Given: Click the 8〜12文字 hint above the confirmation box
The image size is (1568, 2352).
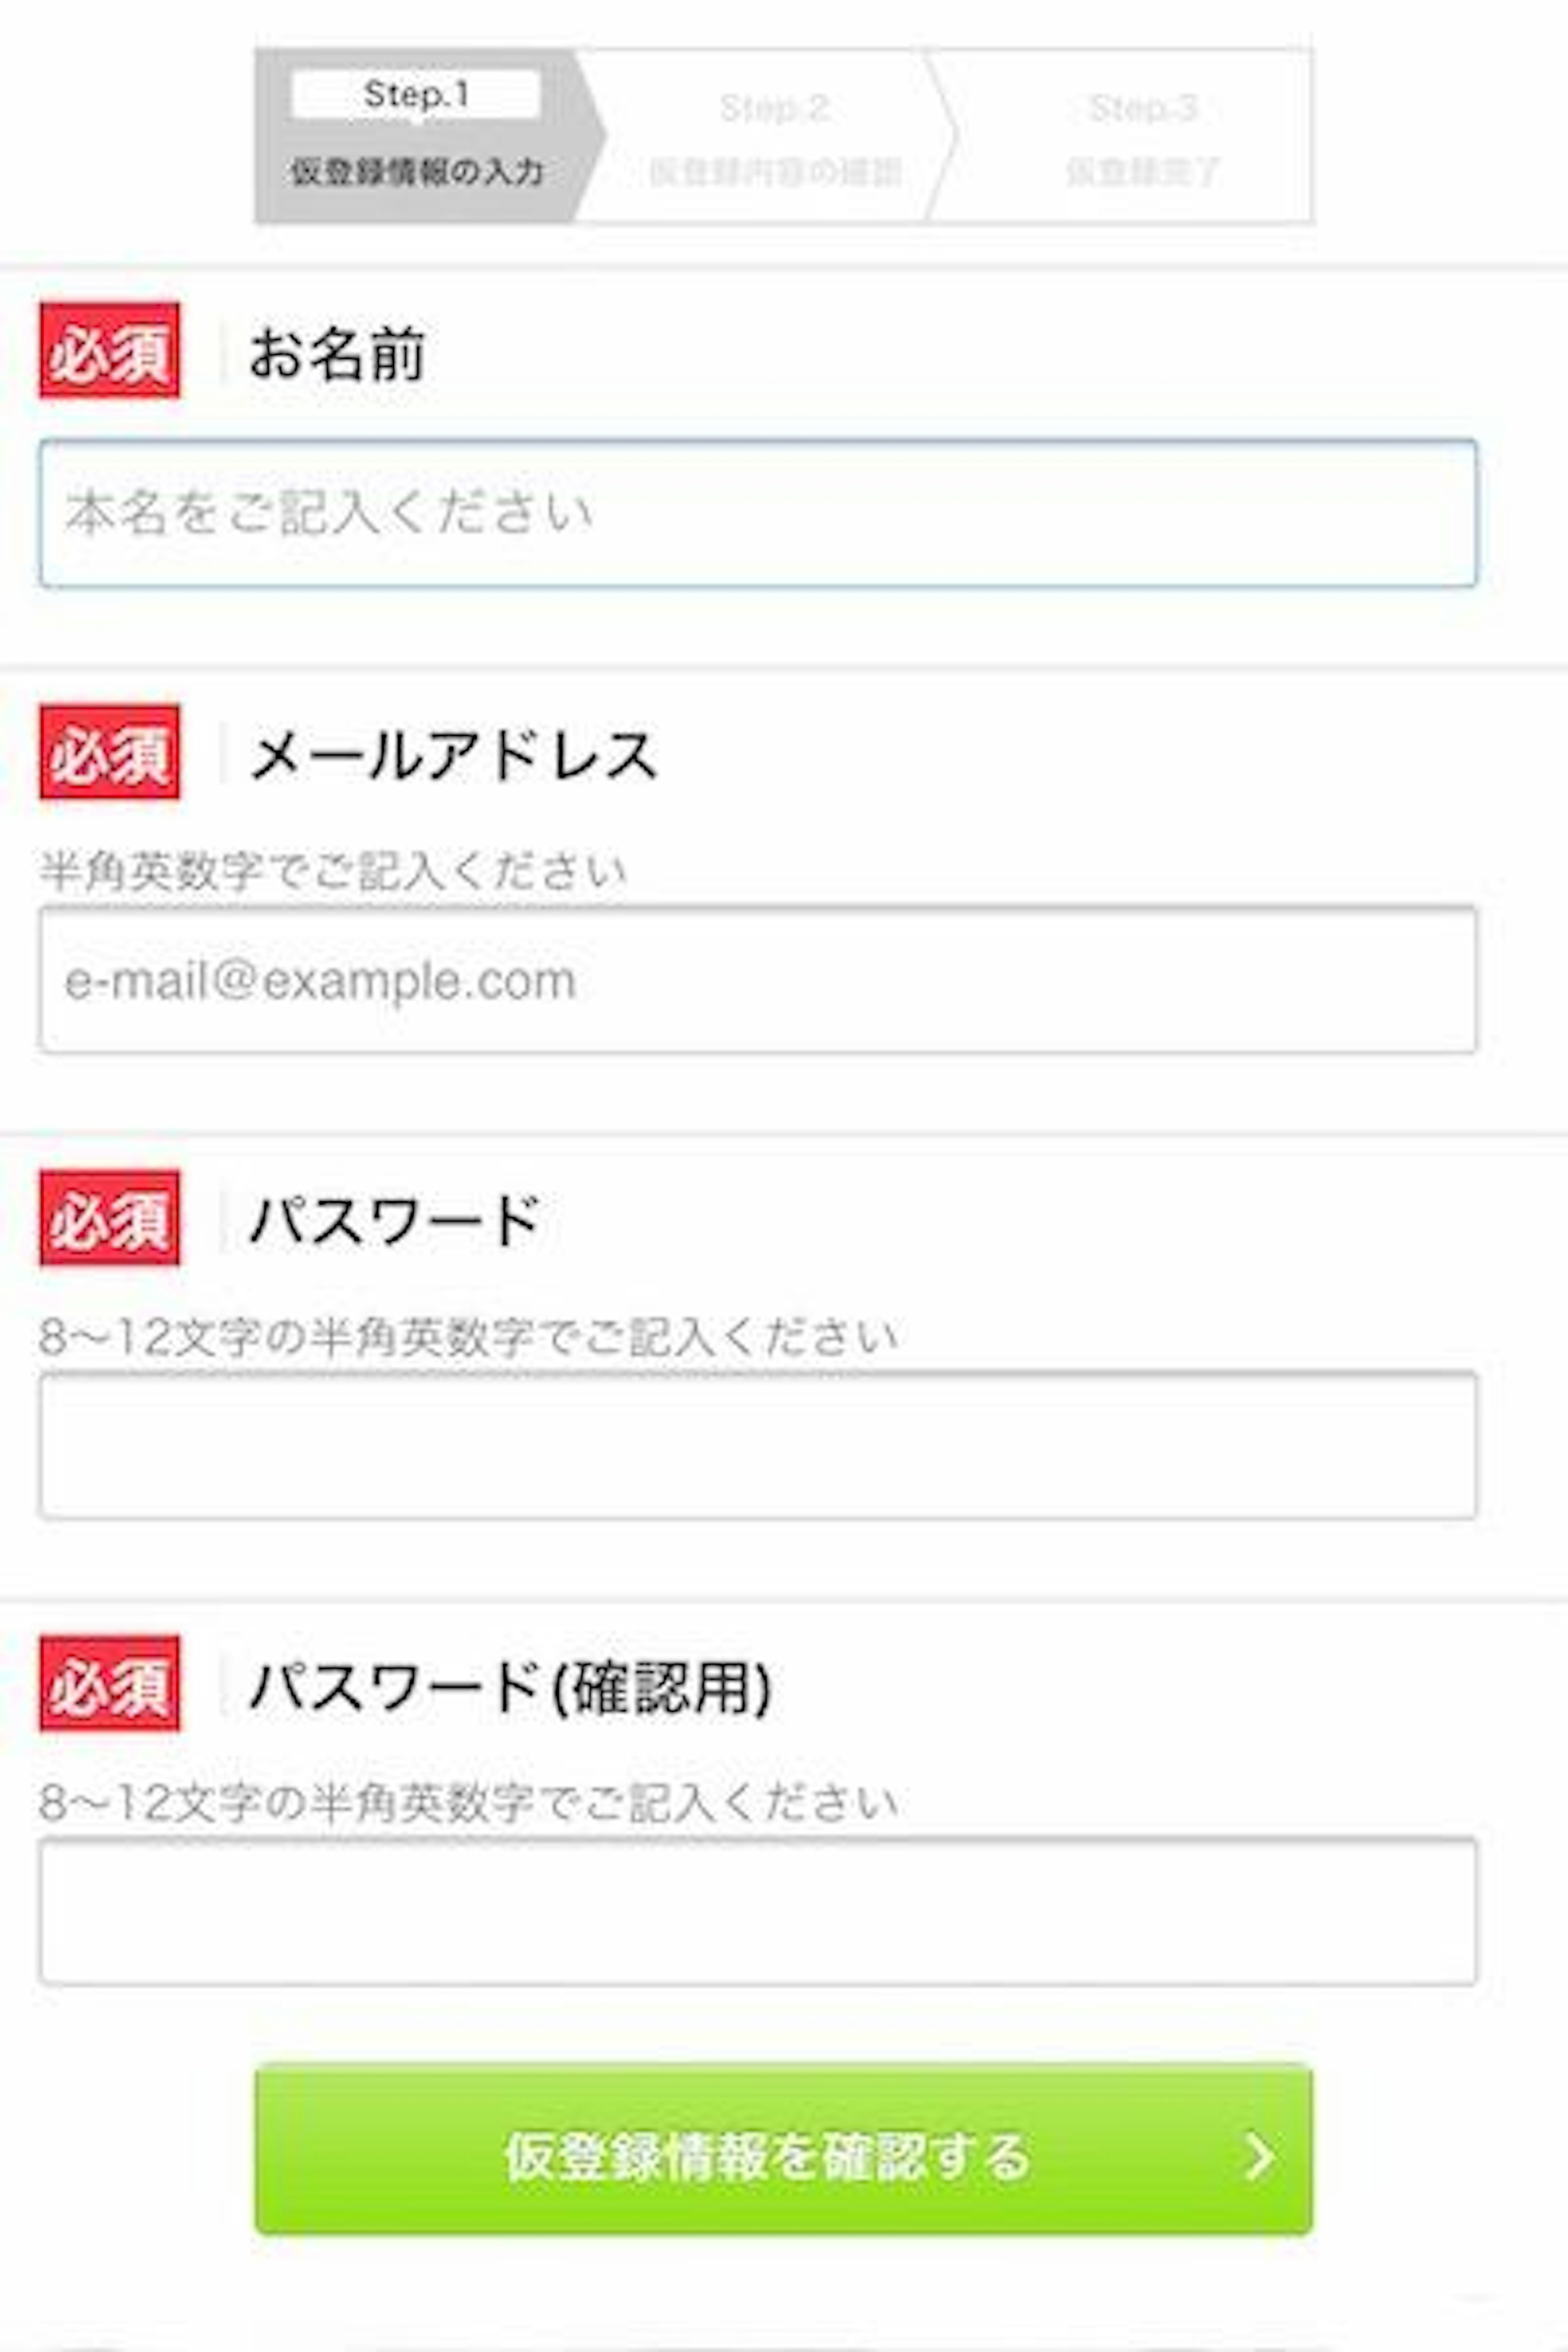Looking at the screenshot, I should (468, 1803).
